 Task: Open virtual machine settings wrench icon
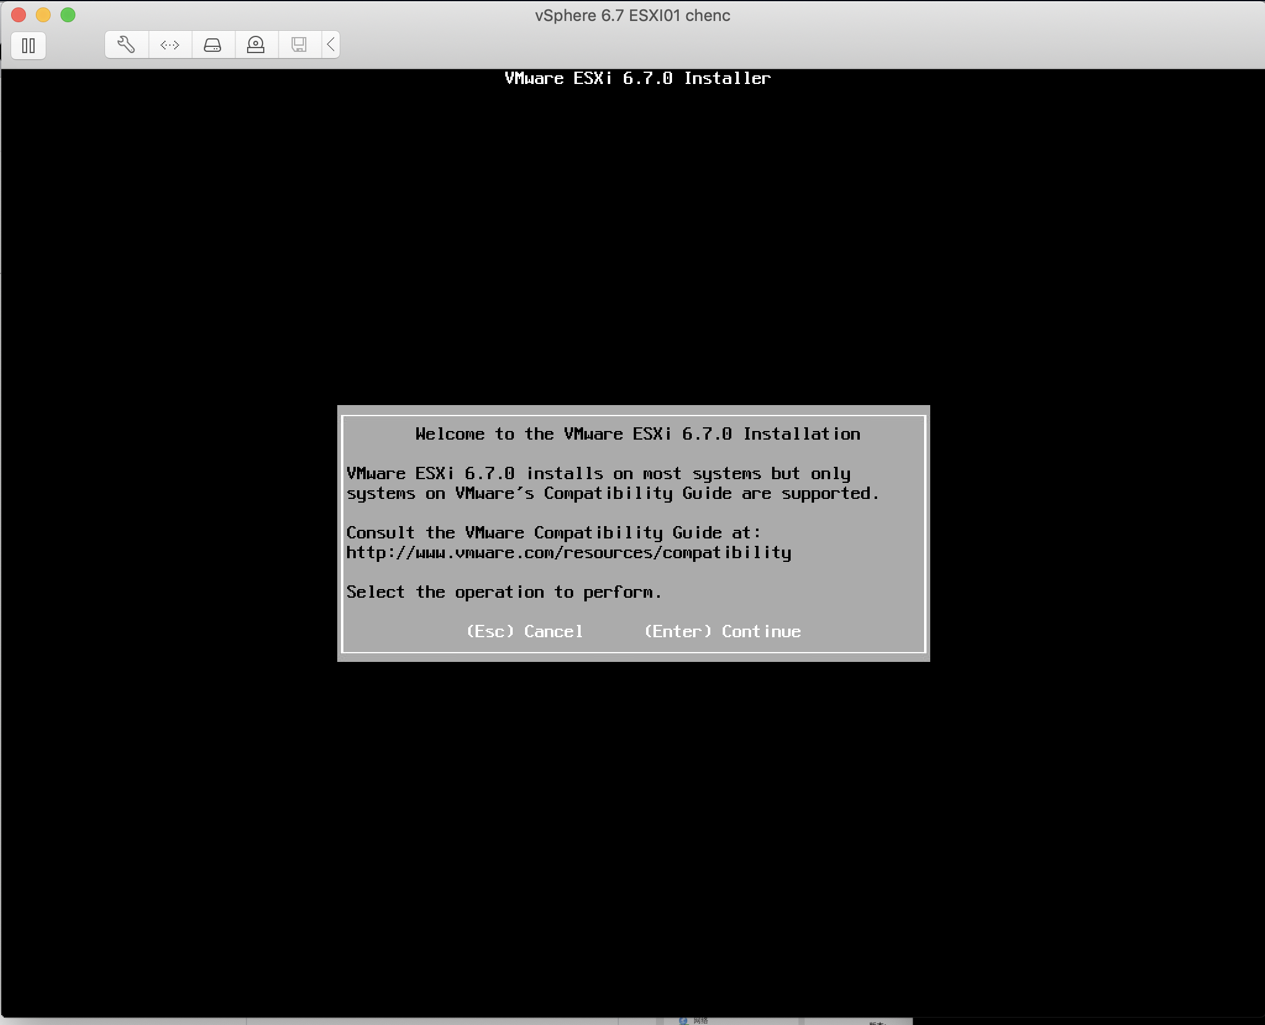point(127,44)
